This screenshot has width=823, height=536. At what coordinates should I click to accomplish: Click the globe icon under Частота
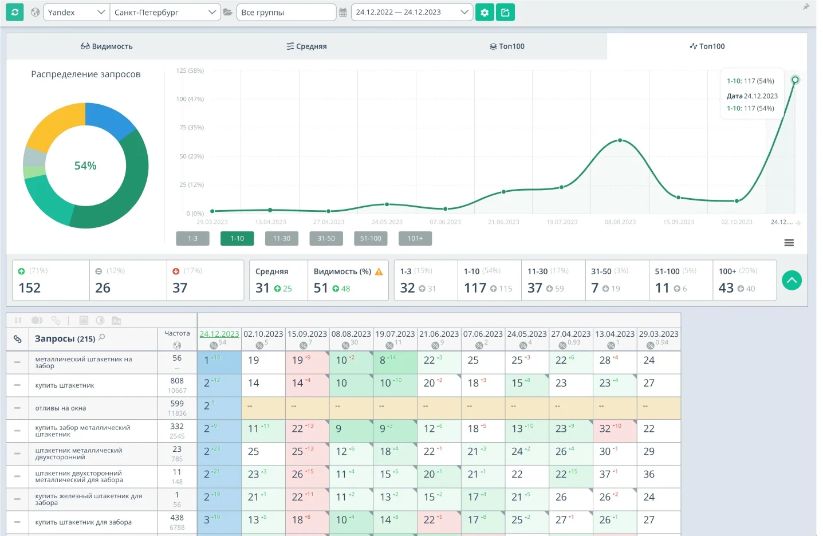point(177,345)
